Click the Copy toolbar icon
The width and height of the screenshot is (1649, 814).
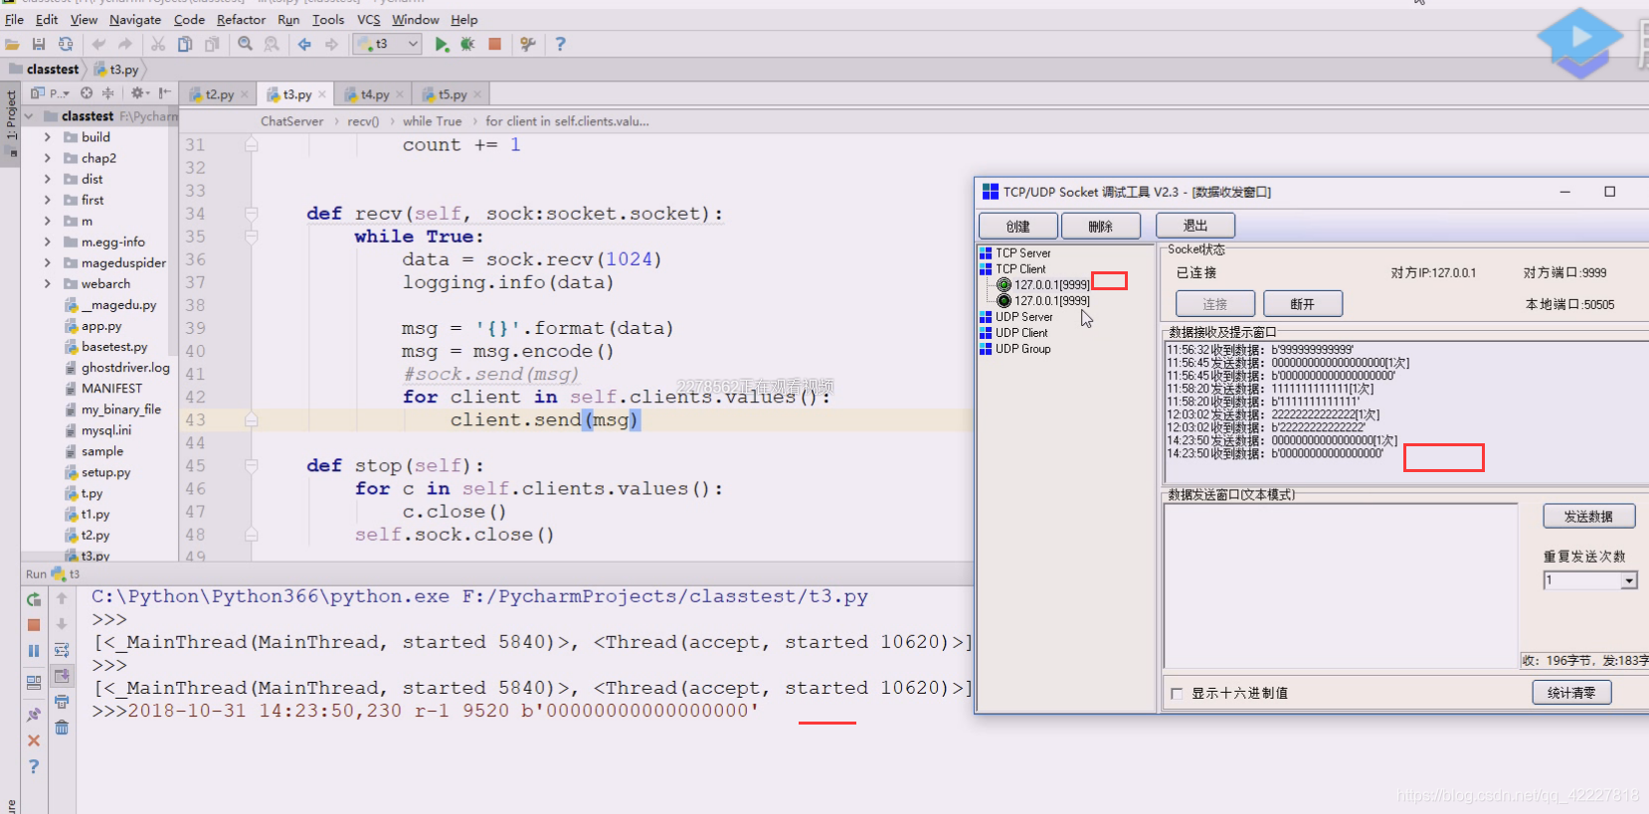tap(185, 44)
